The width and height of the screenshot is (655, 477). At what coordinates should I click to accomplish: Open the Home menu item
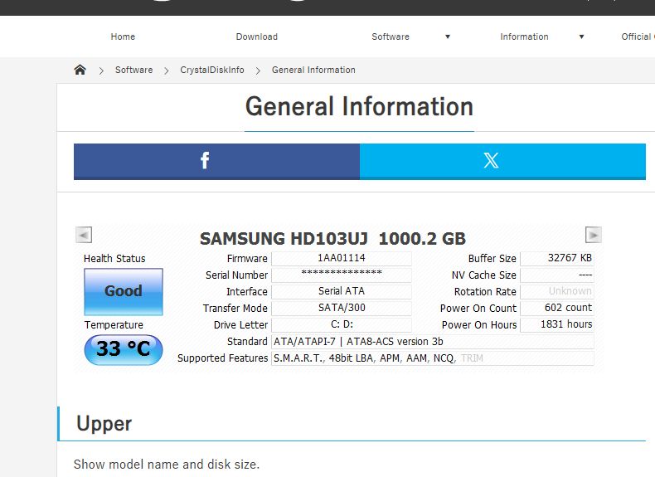123,37
